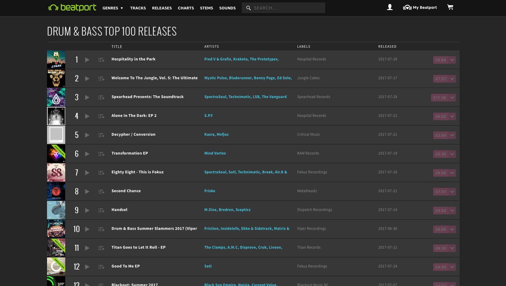Add Spearhead Presents to queue

point(101,97)
